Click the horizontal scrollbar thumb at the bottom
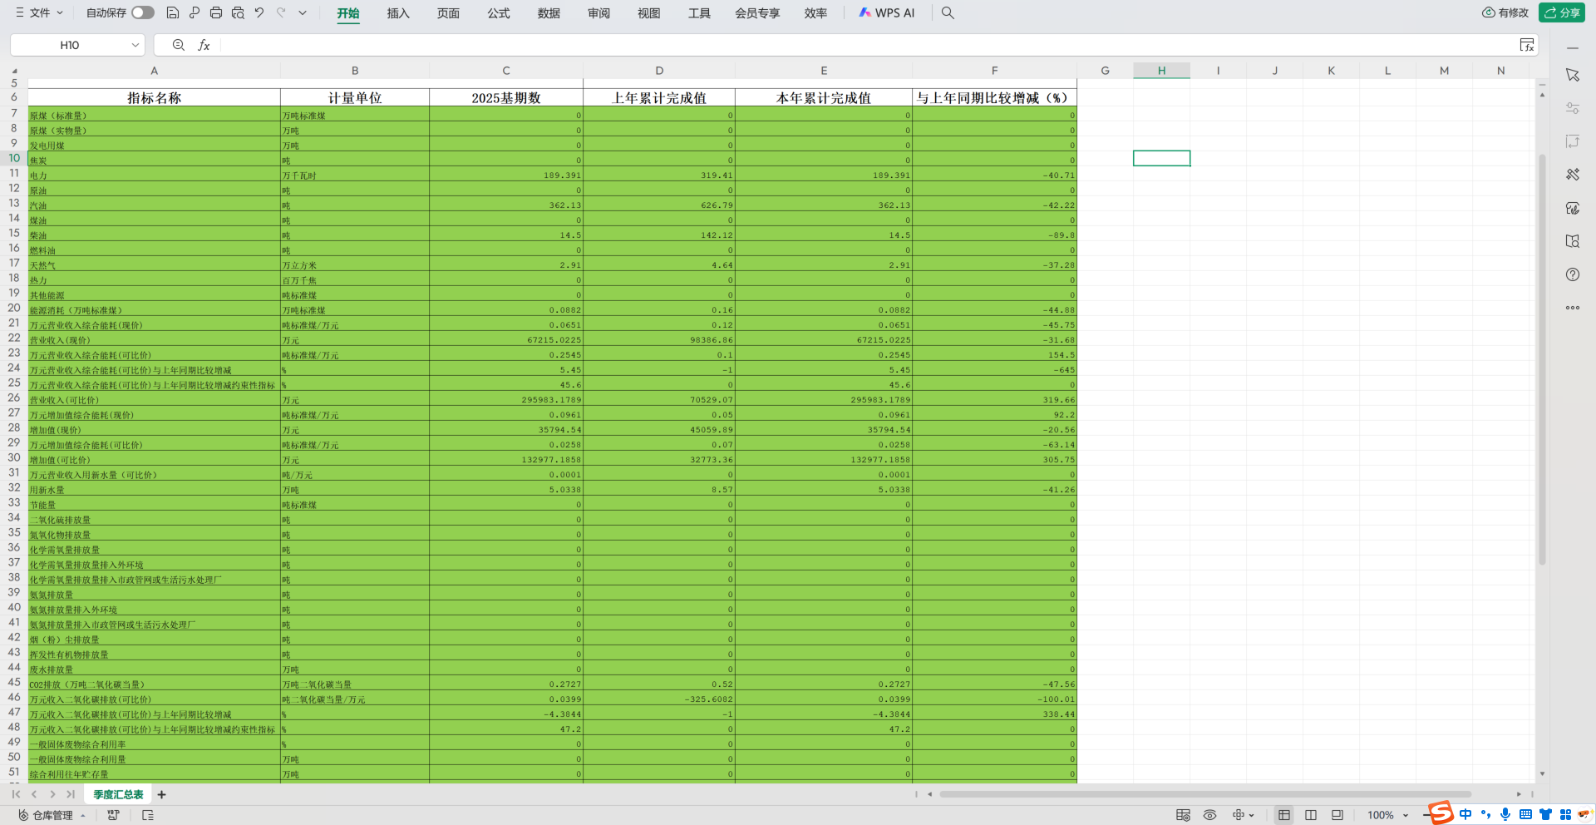This screenshot has height=825, width=1596. click(x=1205, y=794)
